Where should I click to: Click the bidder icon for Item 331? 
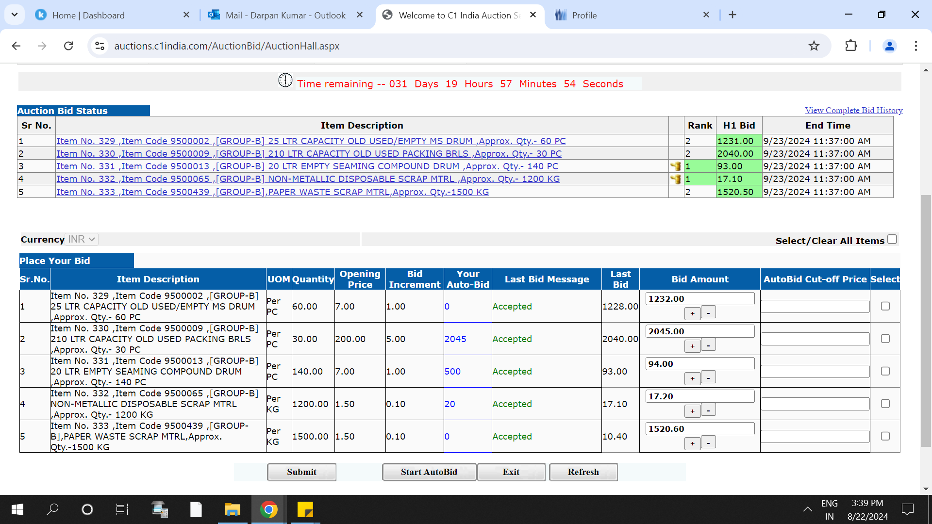click(675, 166)
